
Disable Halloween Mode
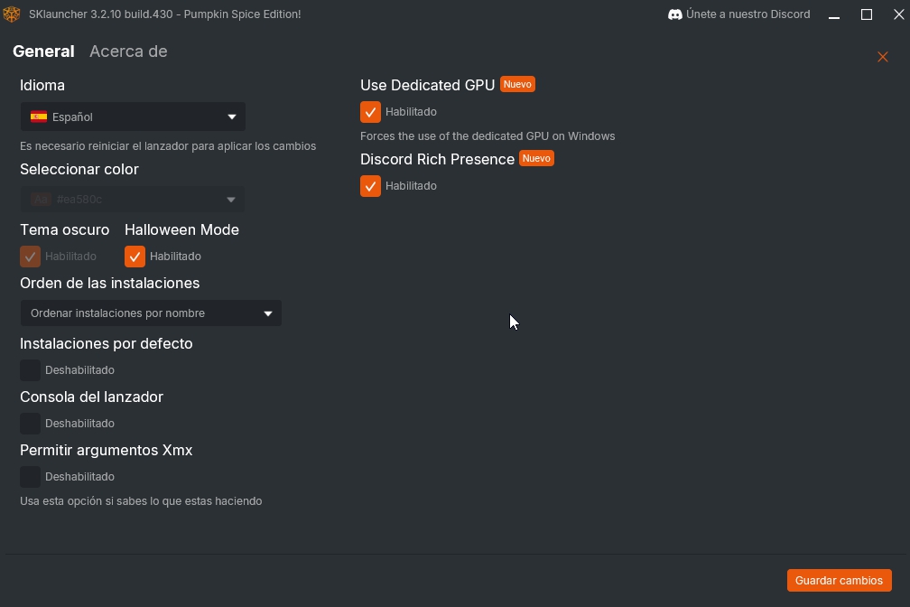tap(135, 257)
